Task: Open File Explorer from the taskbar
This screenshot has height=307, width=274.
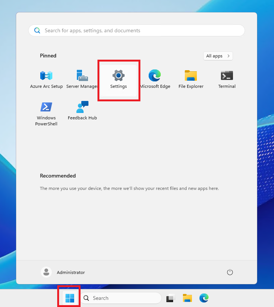Action: [187, 298]
